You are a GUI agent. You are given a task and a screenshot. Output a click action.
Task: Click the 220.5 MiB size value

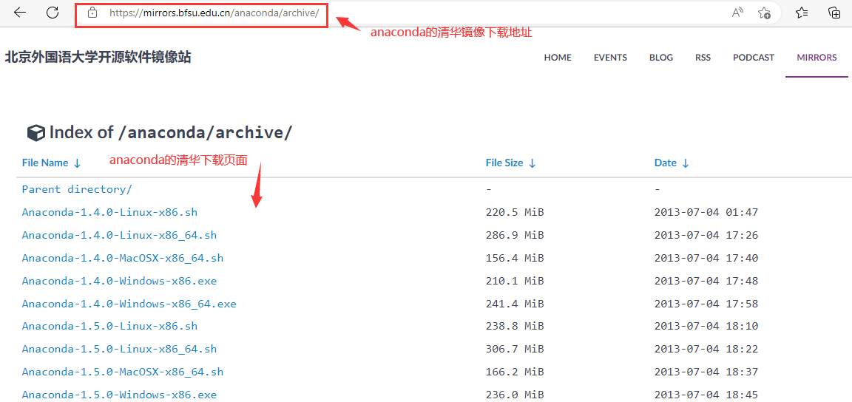coord(515,212)
